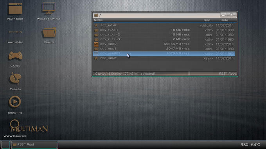
Task: Launch the Showtime player icon
Action: pos(15,102)
